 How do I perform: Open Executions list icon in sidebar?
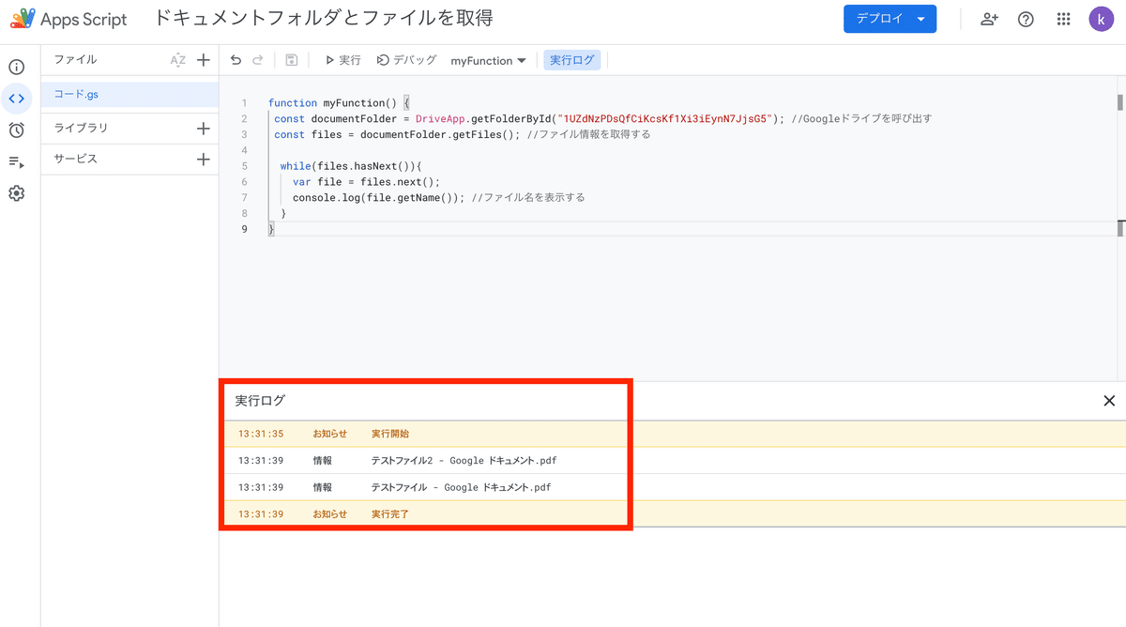pos(16,161)
